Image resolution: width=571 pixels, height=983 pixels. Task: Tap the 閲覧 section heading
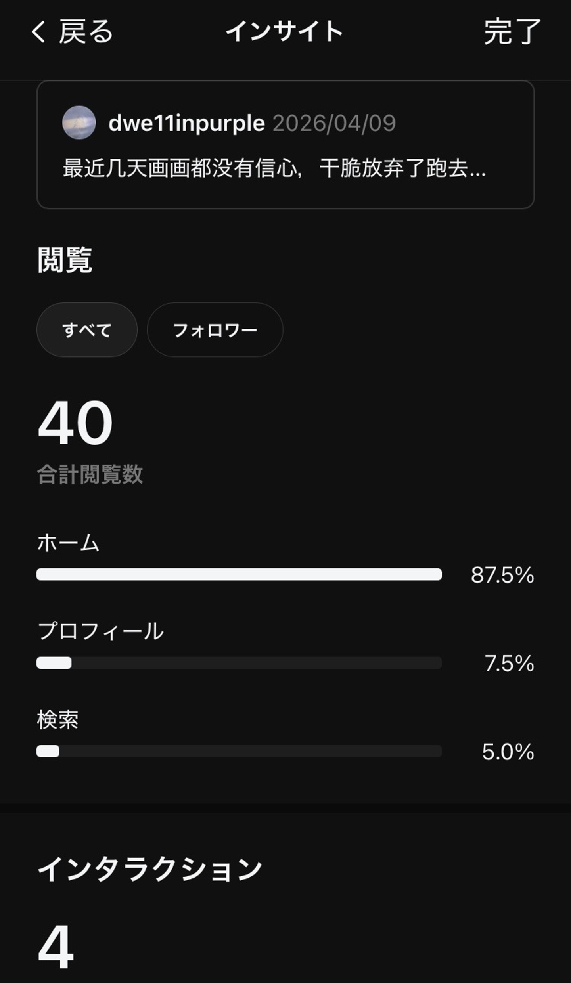coord(65,260)
